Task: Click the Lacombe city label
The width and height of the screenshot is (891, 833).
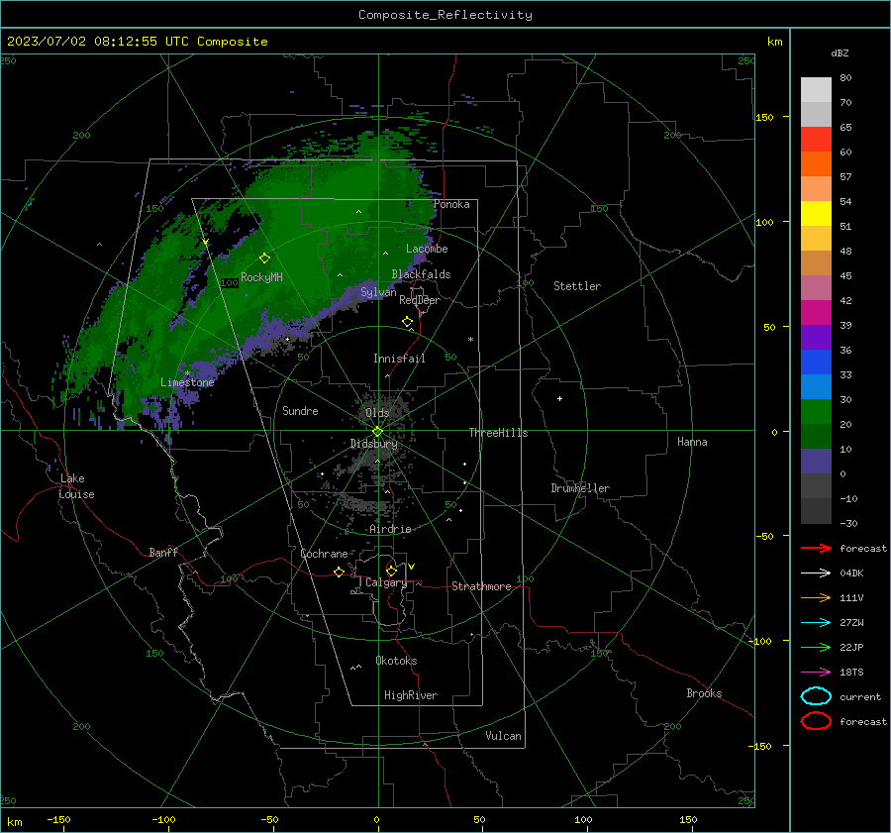Action: 427,249
